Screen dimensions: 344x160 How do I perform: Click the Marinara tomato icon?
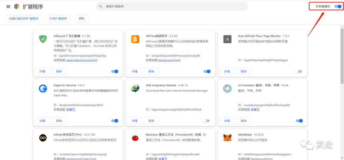[135, 138]
